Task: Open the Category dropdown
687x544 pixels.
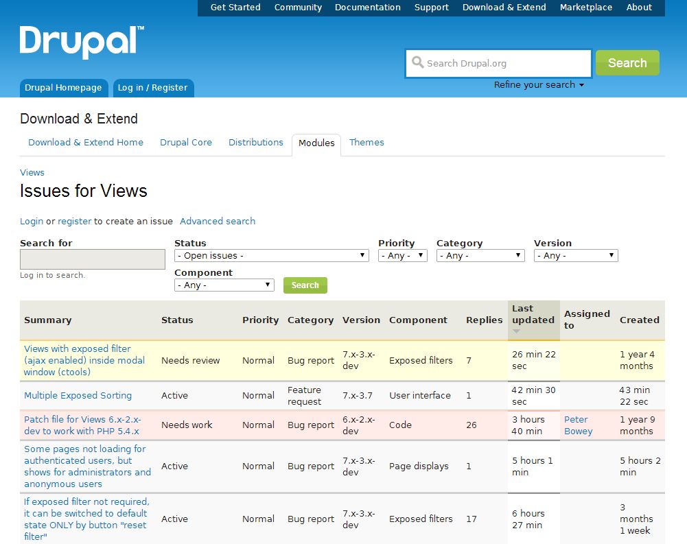Action: pos(480,255)
